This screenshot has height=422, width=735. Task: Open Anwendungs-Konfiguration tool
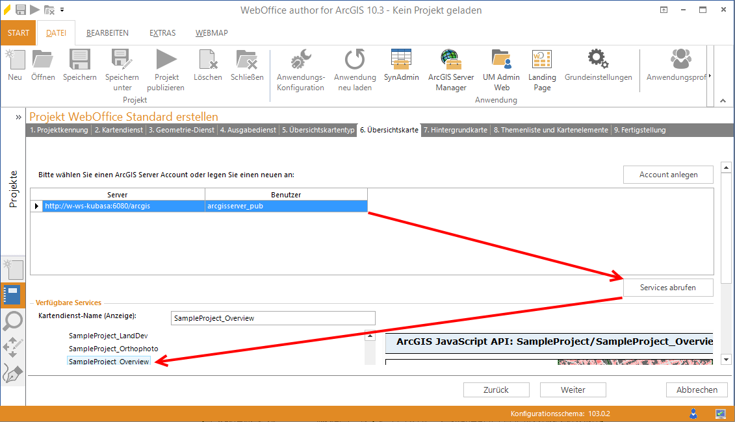[300, 60]
